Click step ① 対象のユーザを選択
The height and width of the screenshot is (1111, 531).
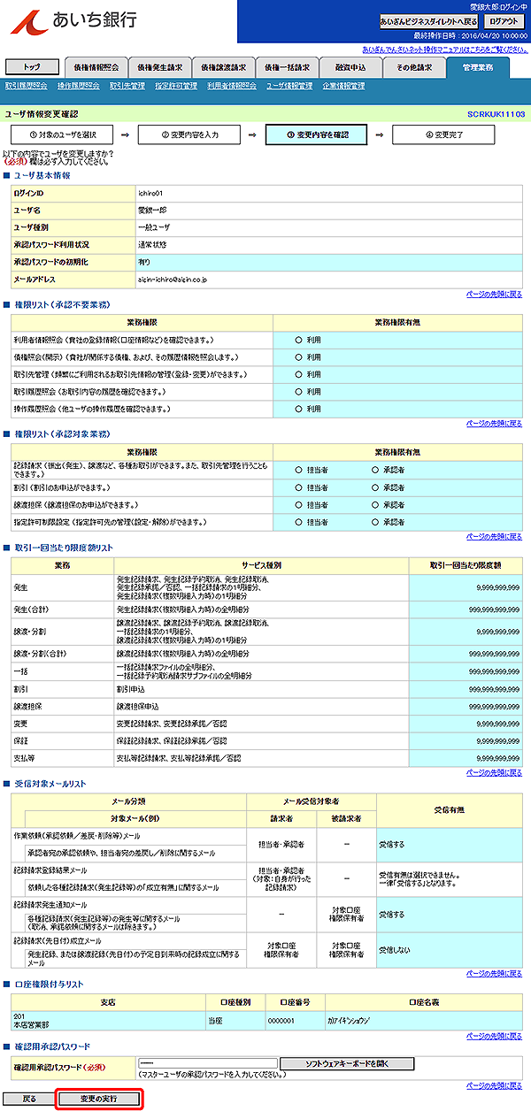[63, 135]
